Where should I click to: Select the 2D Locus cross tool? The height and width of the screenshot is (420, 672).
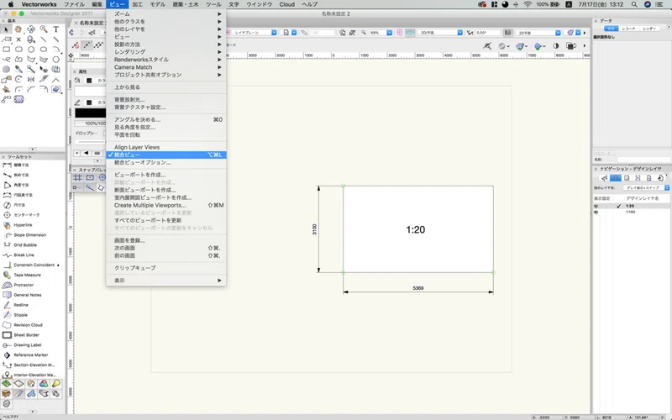click(18, 39)
